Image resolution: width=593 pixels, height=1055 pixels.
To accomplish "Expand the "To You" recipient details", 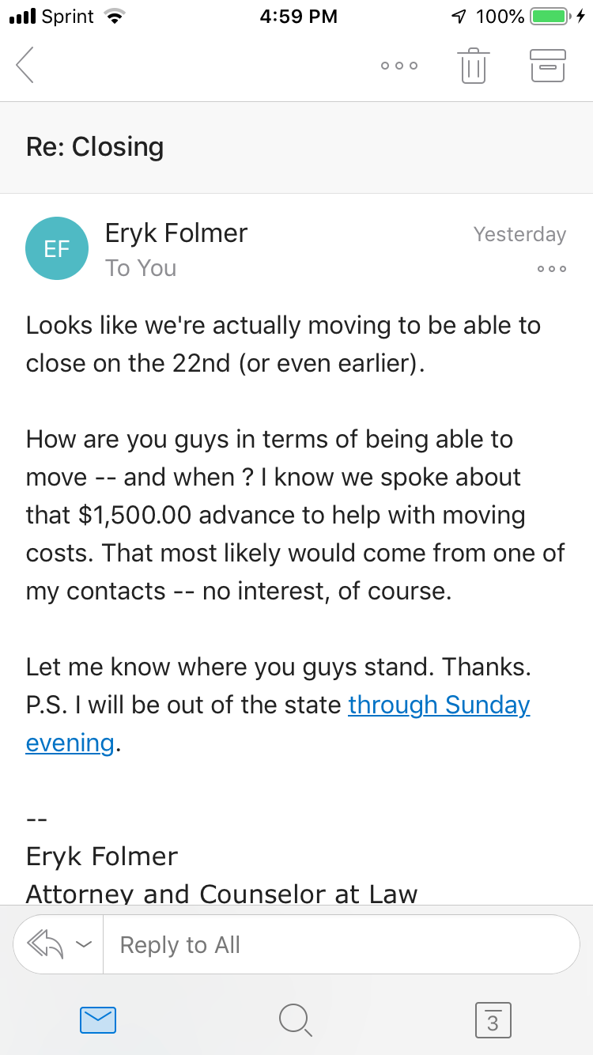I will (141, 268).
